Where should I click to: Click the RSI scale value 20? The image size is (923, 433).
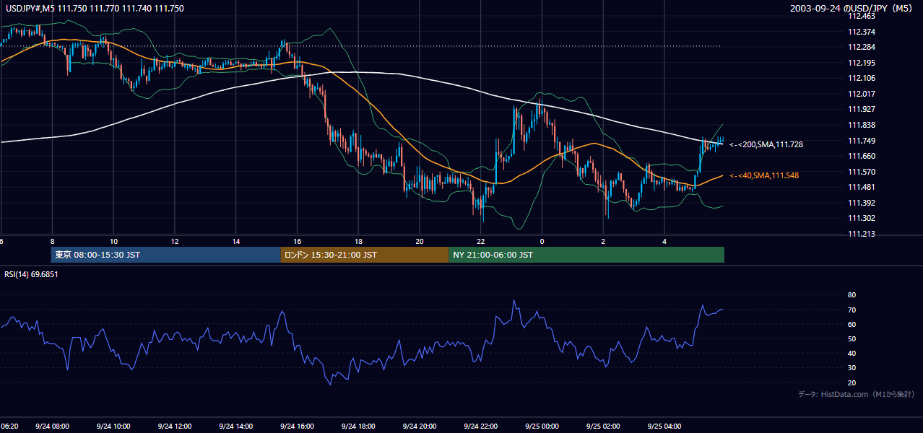[x=851, y=382]
